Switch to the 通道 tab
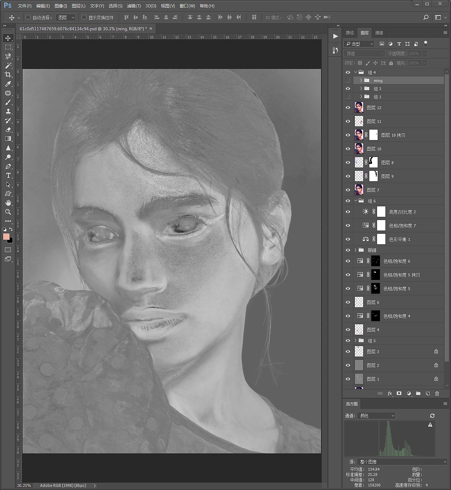Image resolution: width=451 pixels, height=490 pixels. (379, 33)
